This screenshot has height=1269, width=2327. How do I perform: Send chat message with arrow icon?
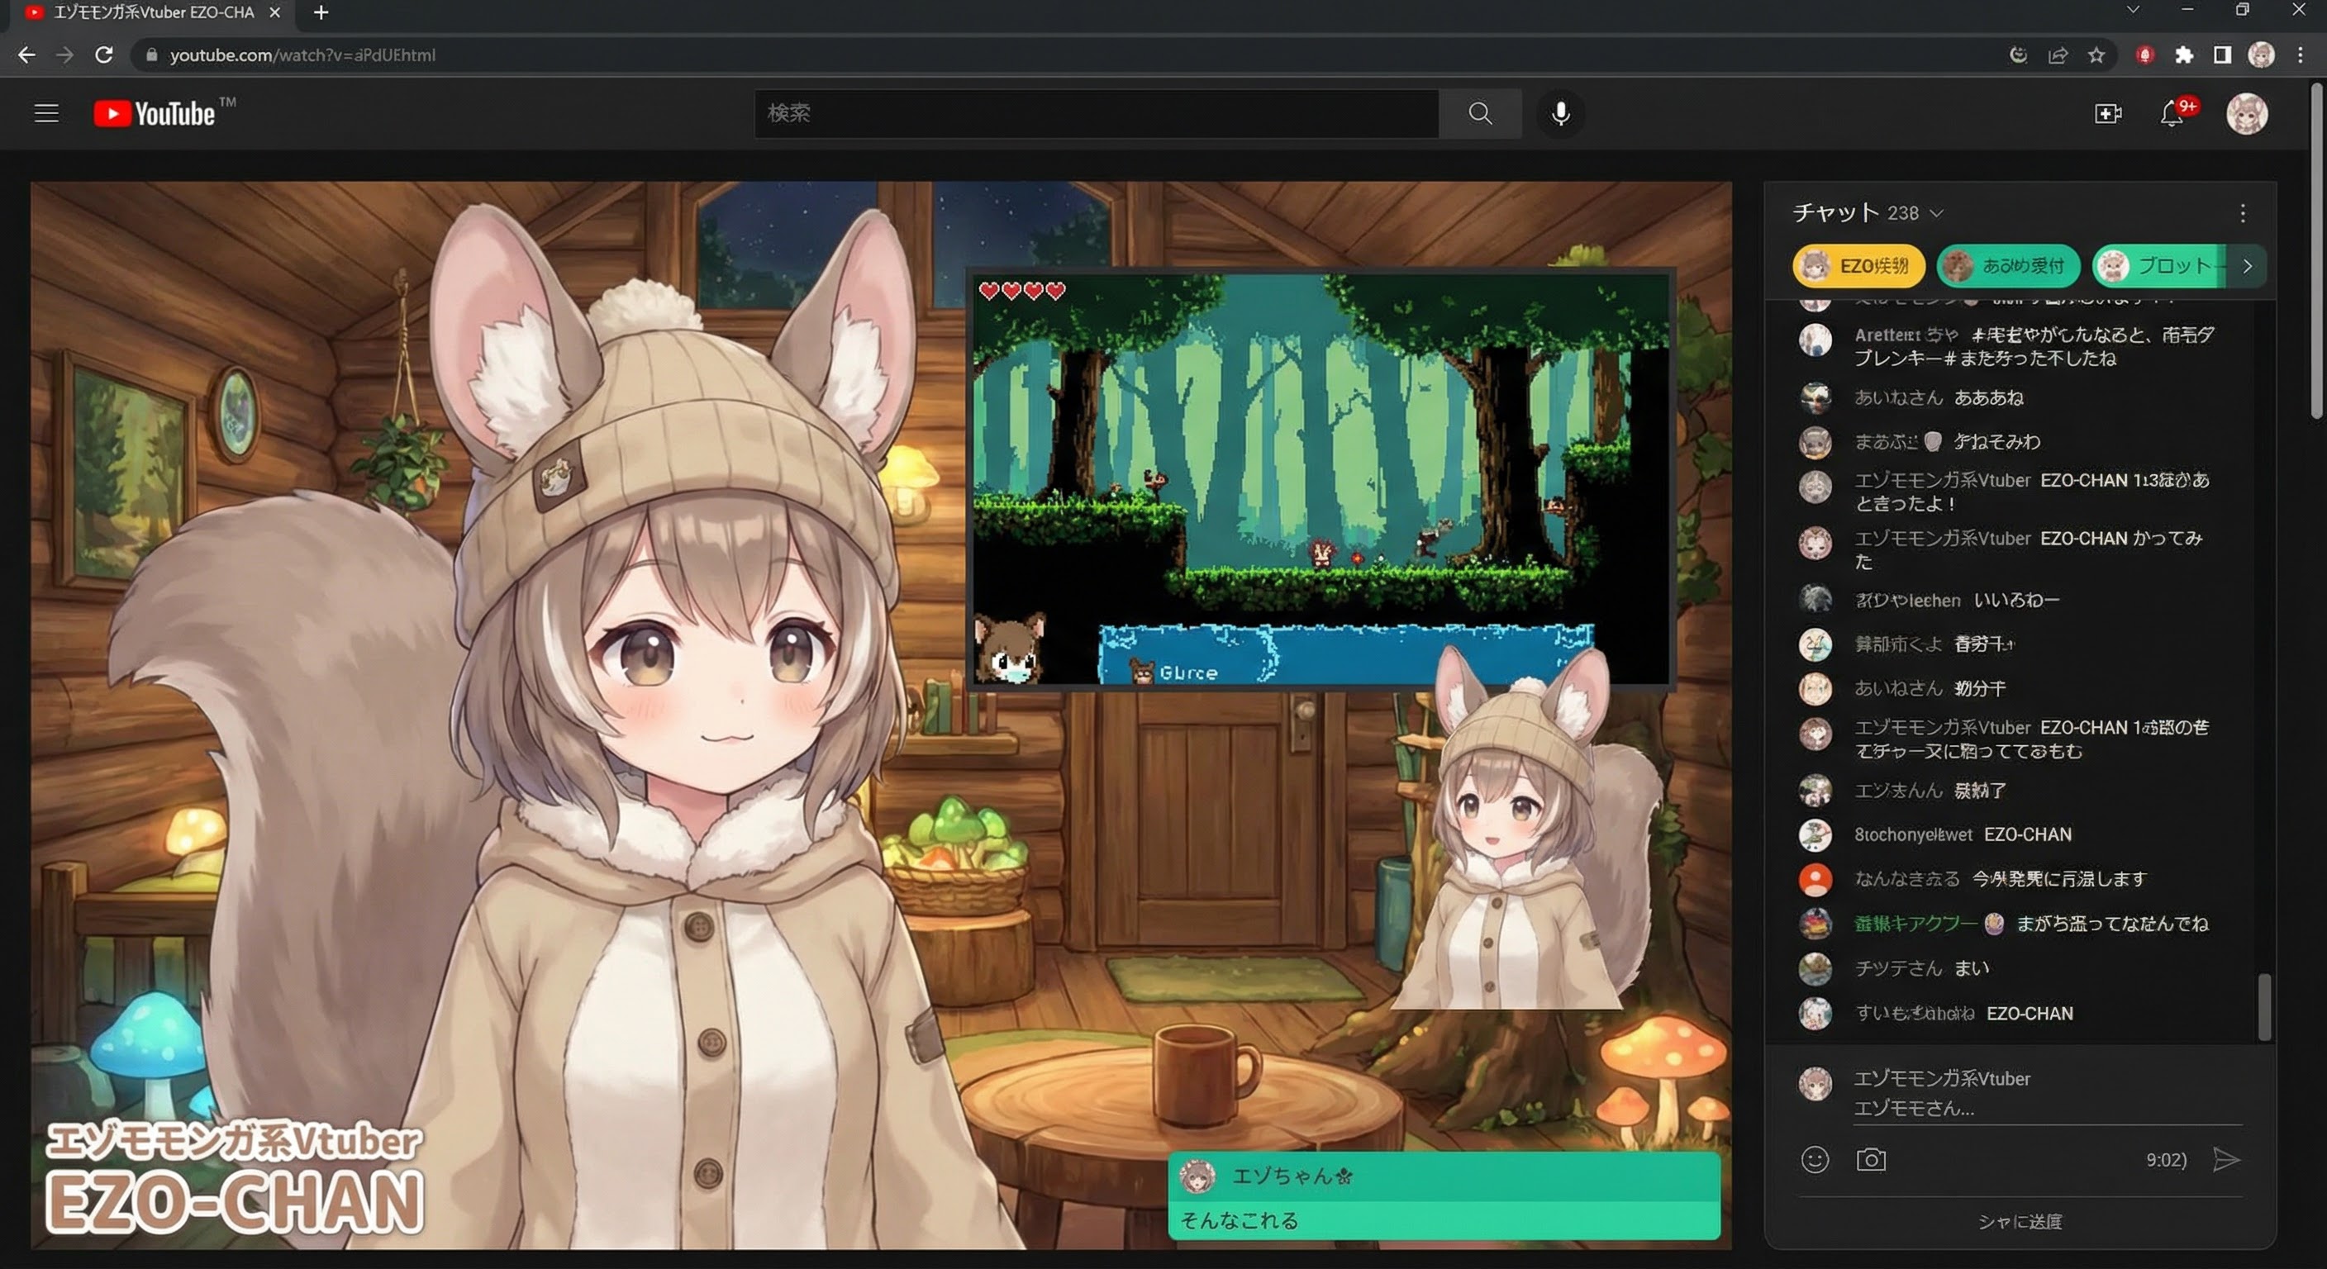(x=2226, y=1159)
